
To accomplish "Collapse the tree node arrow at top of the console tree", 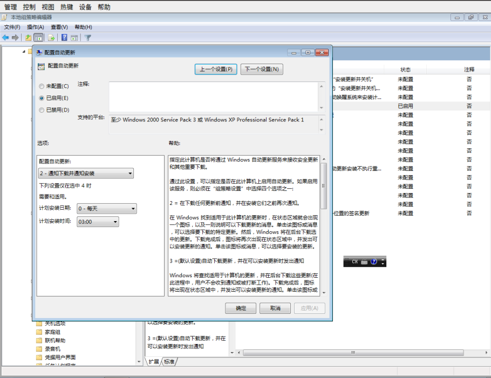I will click(x=24, y=51).
